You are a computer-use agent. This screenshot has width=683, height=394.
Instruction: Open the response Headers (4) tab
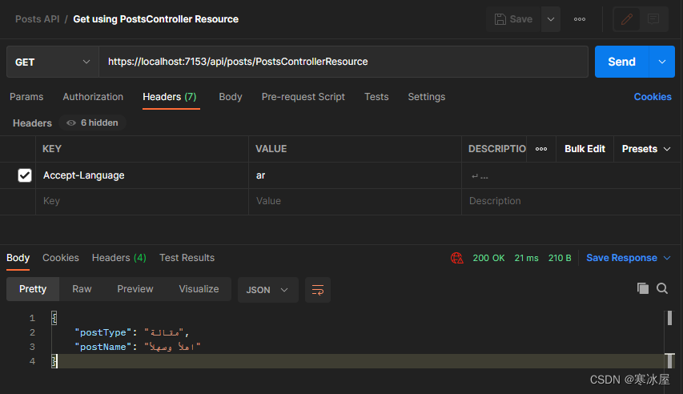click(119, 258)
